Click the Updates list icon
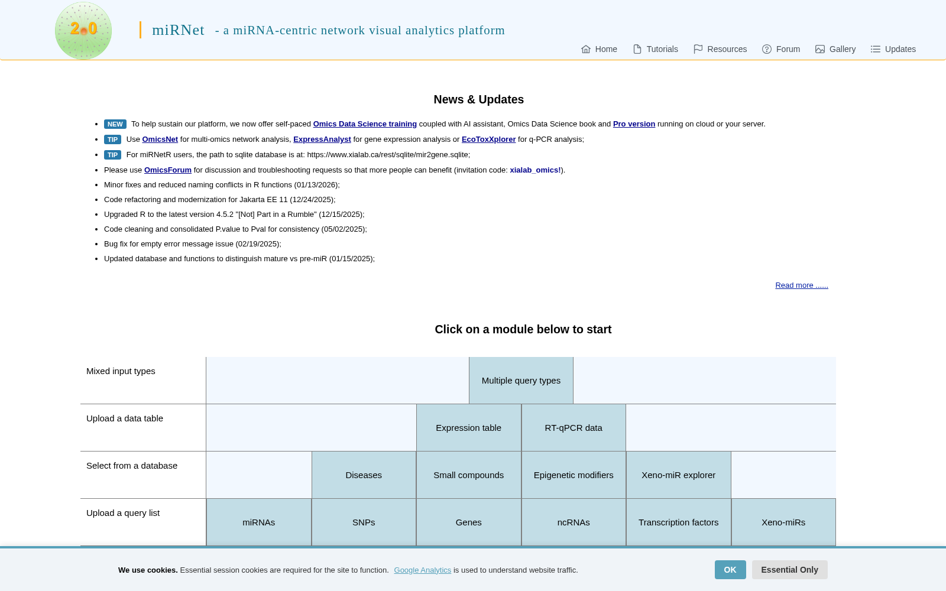 coord(876,49)
